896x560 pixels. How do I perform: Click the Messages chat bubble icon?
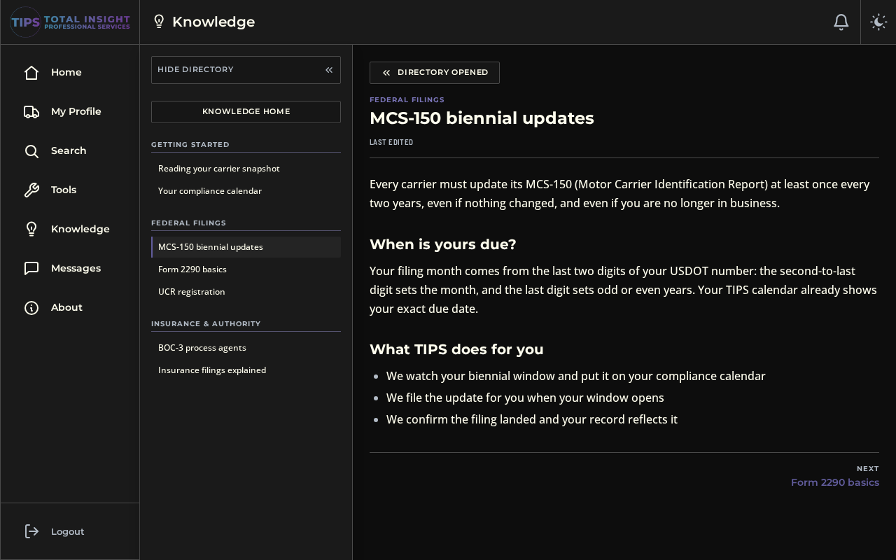point(31,268)
